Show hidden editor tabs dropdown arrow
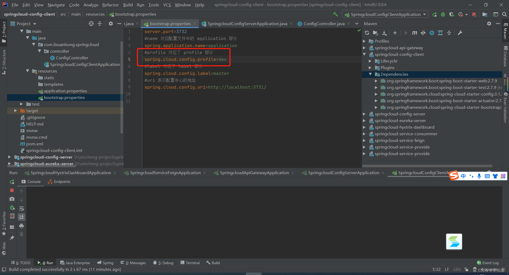The height and width of the screenshot is (275, 509). click(x=357, y=24)
